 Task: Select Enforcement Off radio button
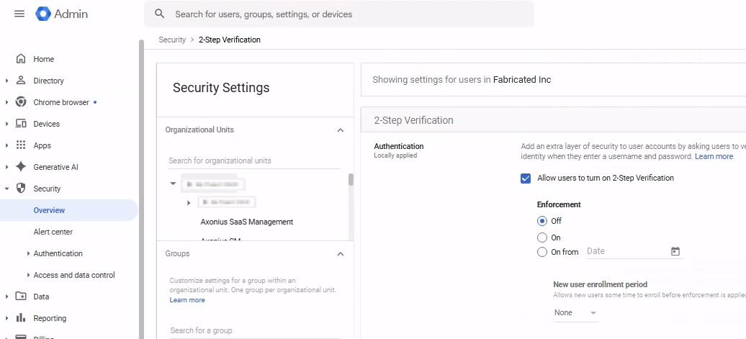542,221
